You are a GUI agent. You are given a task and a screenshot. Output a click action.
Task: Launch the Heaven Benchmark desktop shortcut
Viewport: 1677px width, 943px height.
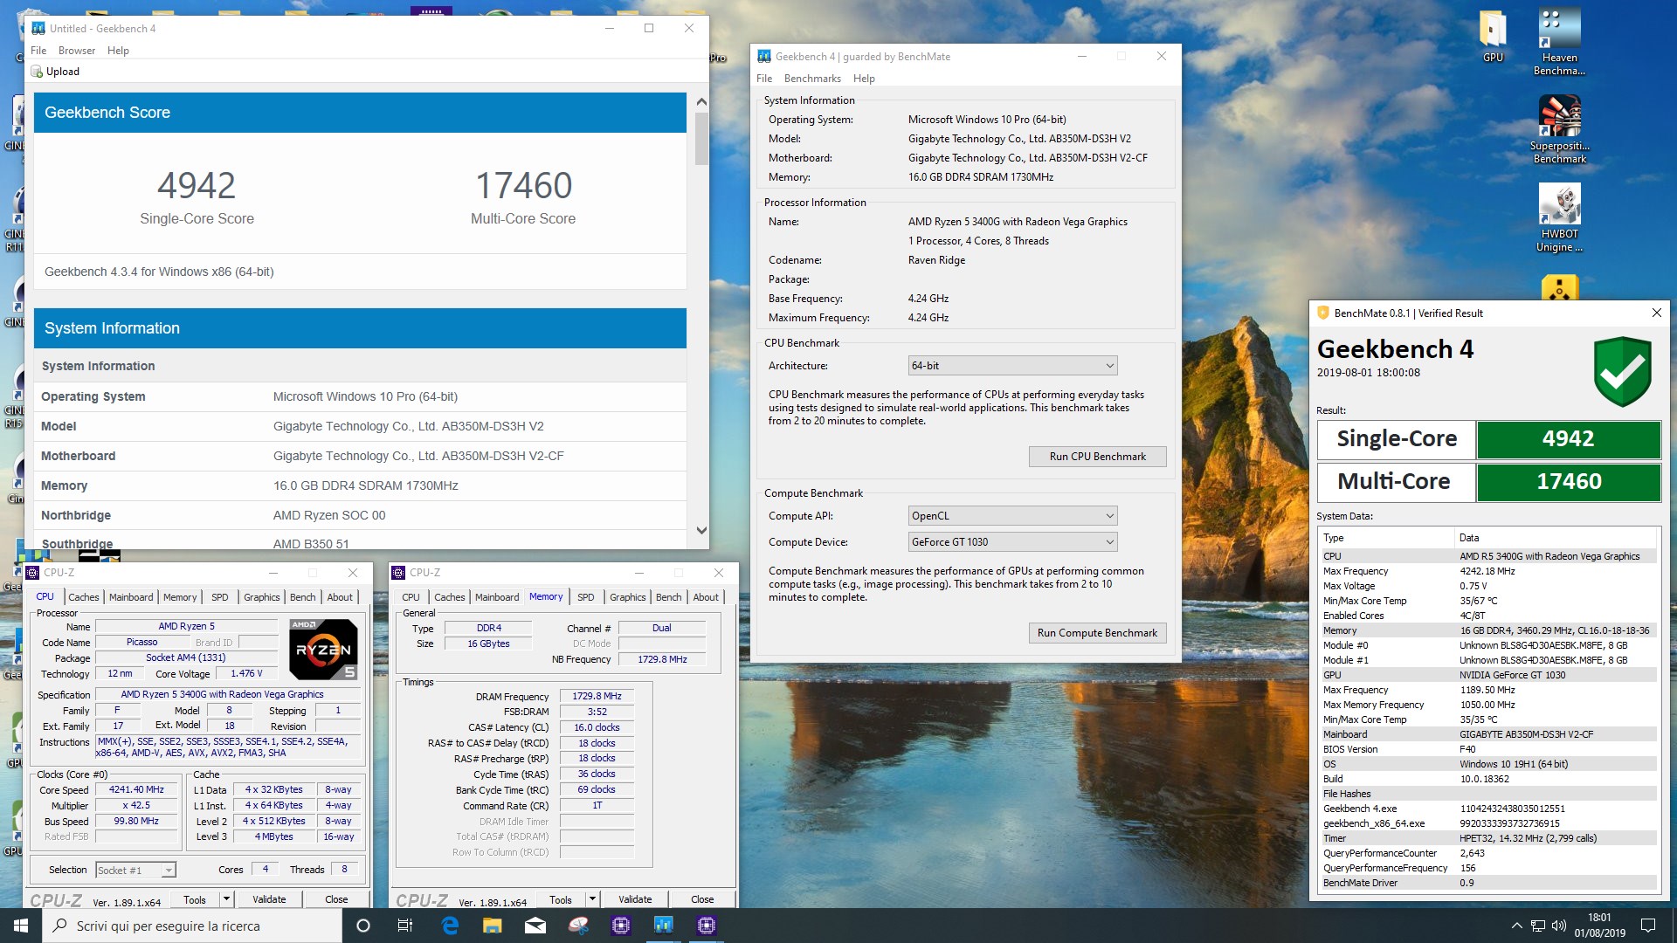click(x=1559, y=42)
